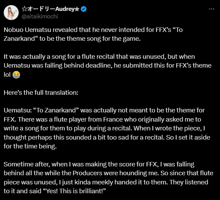
Task: Click the trailing star after Audrey
Action: pos(77,9)
